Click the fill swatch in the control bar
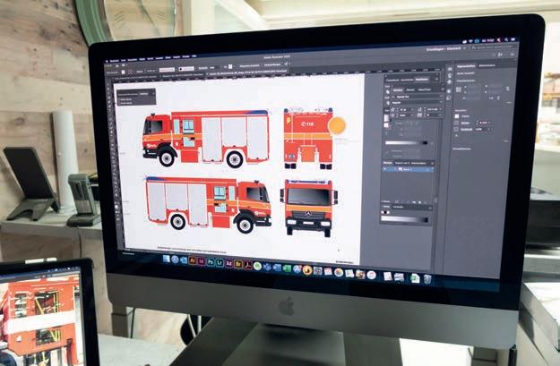 (x=124, y=72)
